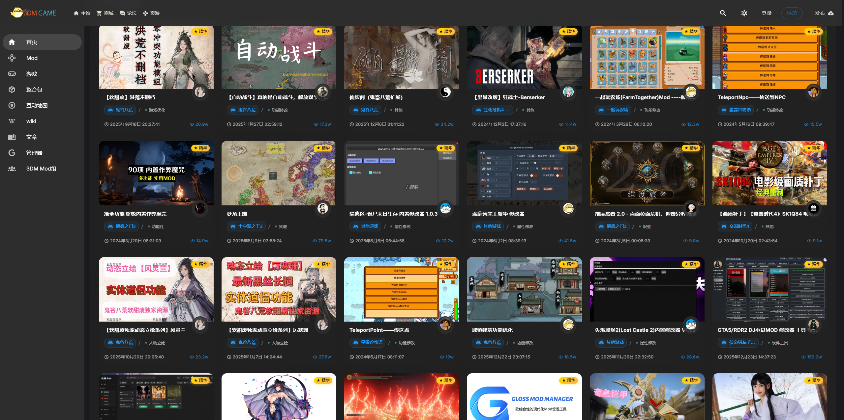
Task: Open wiki sidebar item
Action: click(31, 121)
